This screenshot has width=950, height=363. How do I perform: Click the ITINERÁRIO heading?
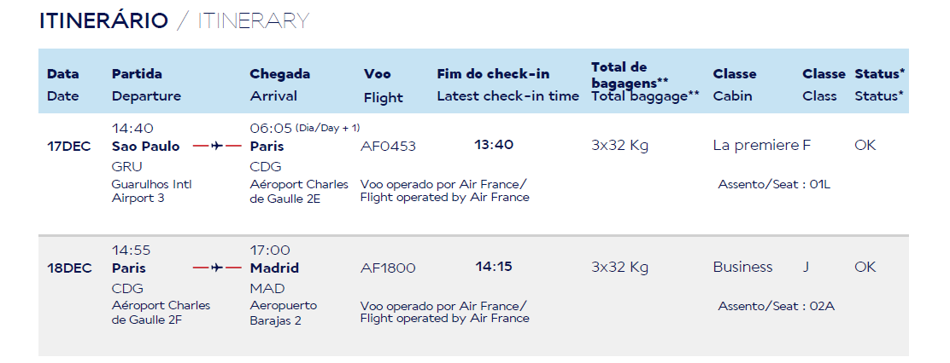[103, 21]
